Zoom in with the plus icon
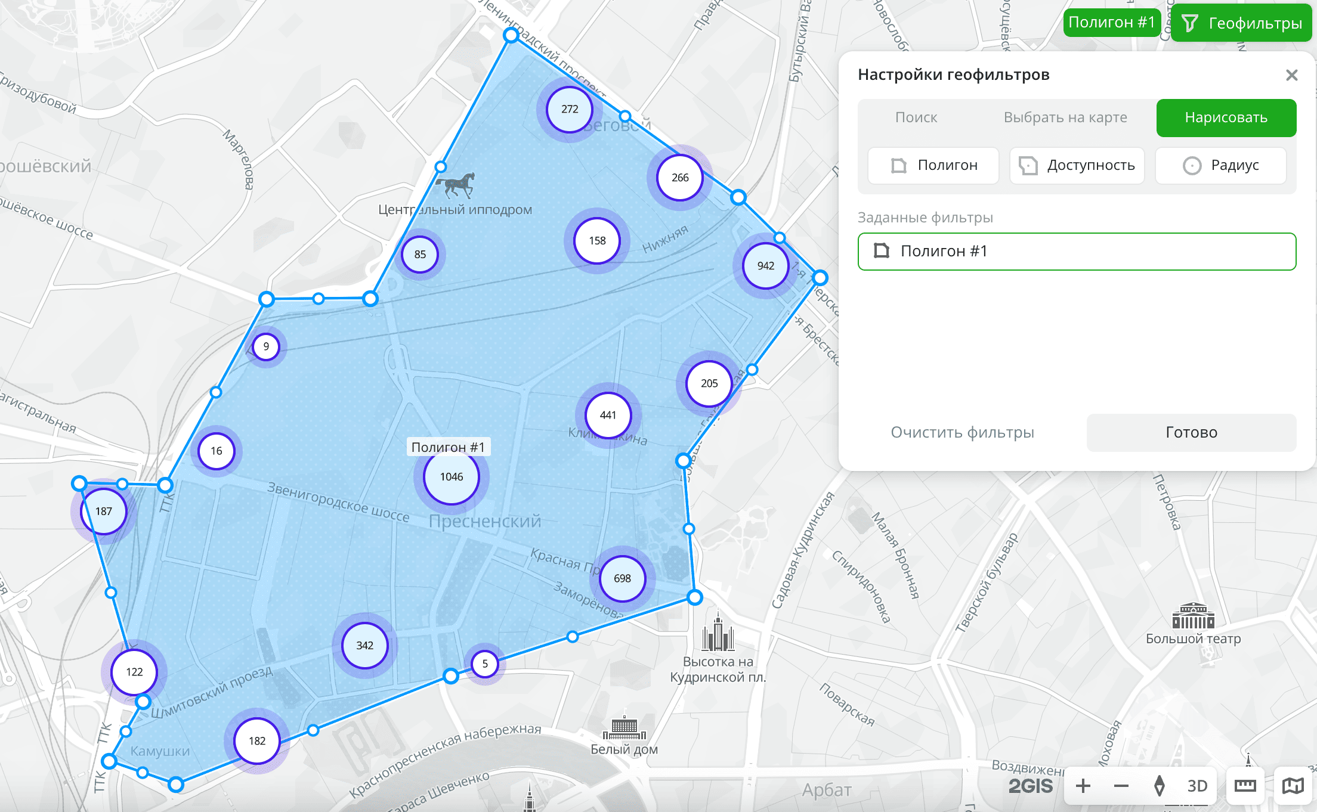Image resolution: width=1317 pixels, height=812 pixels. point(1083,786)
